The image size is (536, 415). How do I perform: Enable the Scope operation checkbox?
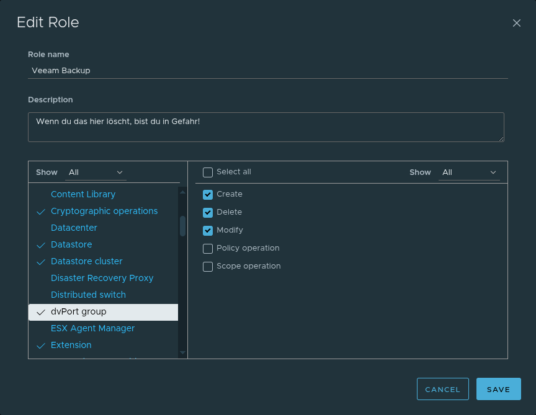pyautogui.click(x=208, y=267)
